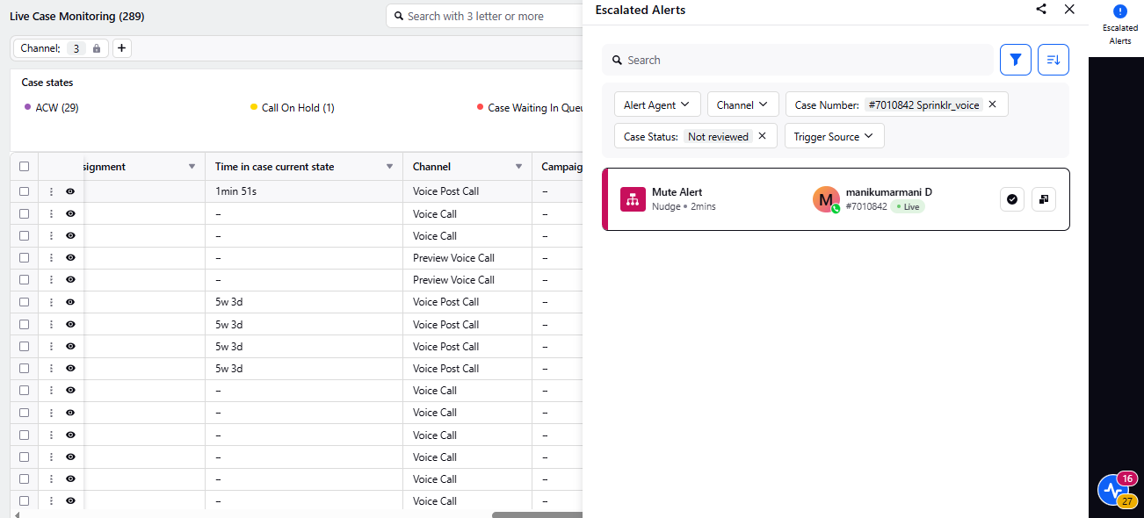Click the eye icon on the first Preview Voice Call row
1144x518 pixels.
coord(70,258)
